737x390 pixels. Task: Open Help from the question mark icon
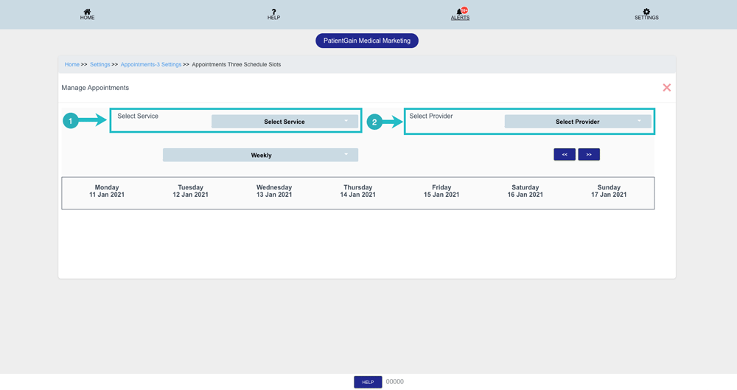(273, 12)
